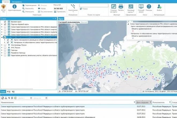This screenshot has width=177, height=118.
Task: Uncheck Материалы по обоснованию схемы sublayer
Action: (8, 42)
